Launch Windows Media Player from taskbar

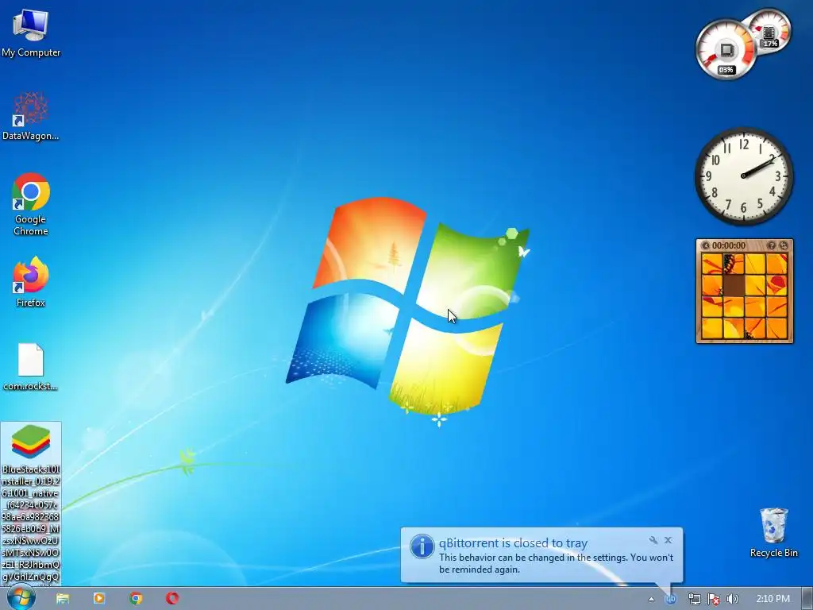coord(99,599)
